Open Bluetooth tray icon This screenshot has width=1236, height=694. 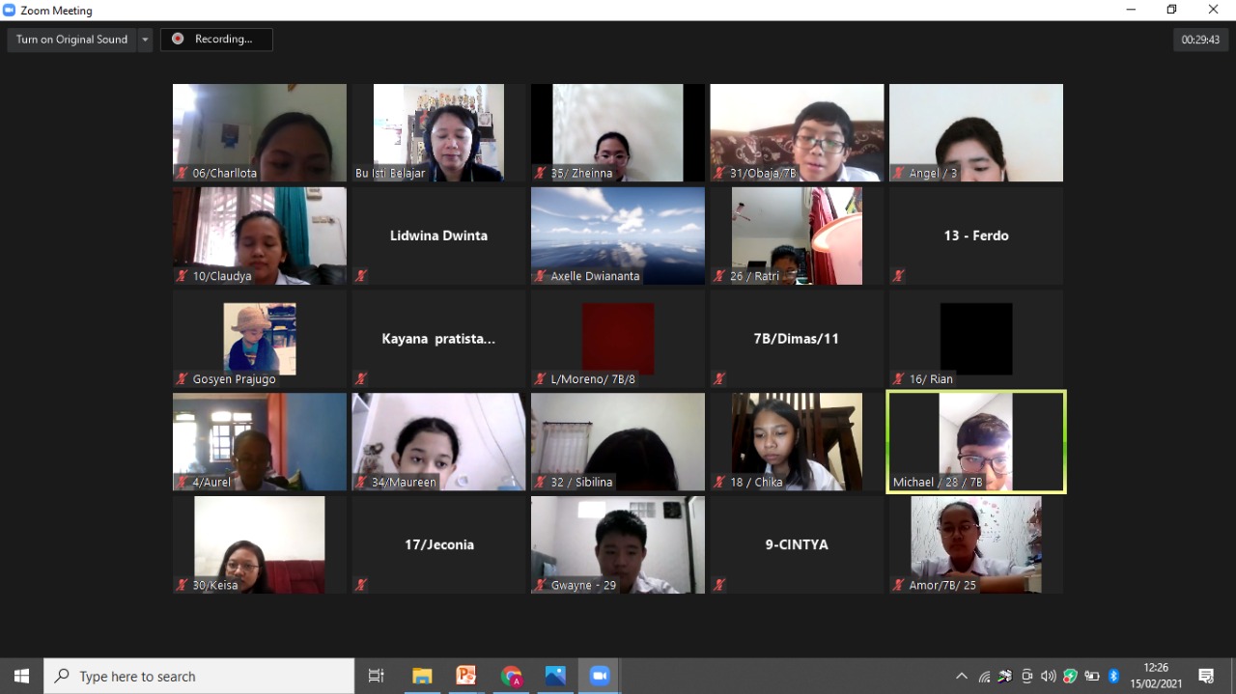1113,676
